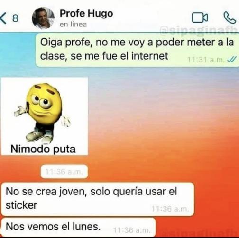Select the 'Nos vemos el lunes.' message
This screenshot has height=238, width=239.
78,227
